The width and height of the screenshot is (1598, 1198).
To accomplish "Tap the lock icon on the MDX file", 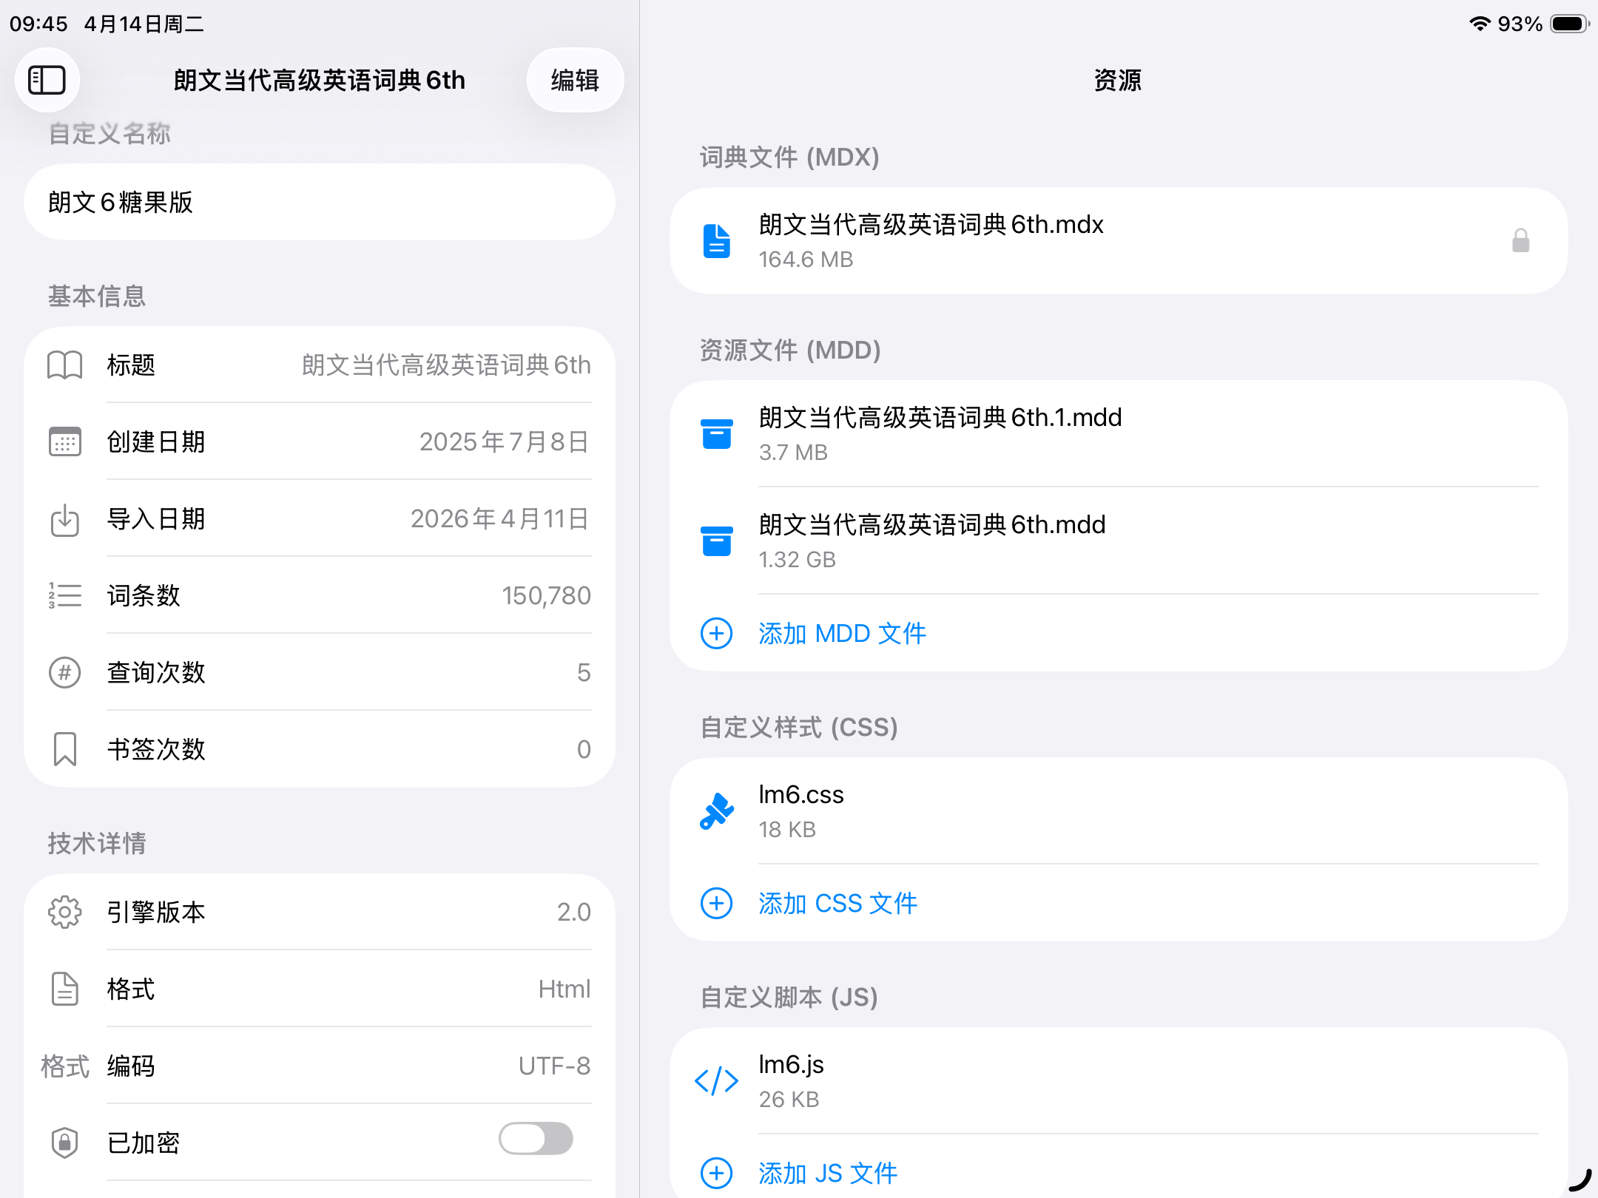I will coord(1520,241).
